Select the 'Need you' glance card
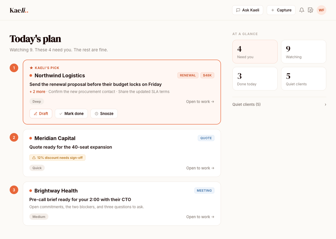This screenshot has width=336, height=239. [255, 51]
